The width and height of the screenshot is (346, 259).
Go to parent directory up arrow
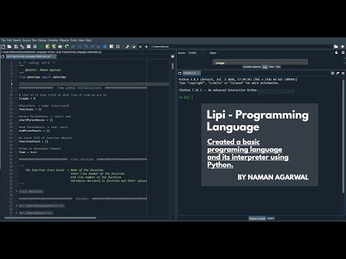342,47
